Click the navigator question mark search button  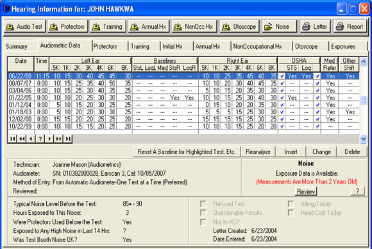pos(40,139)
